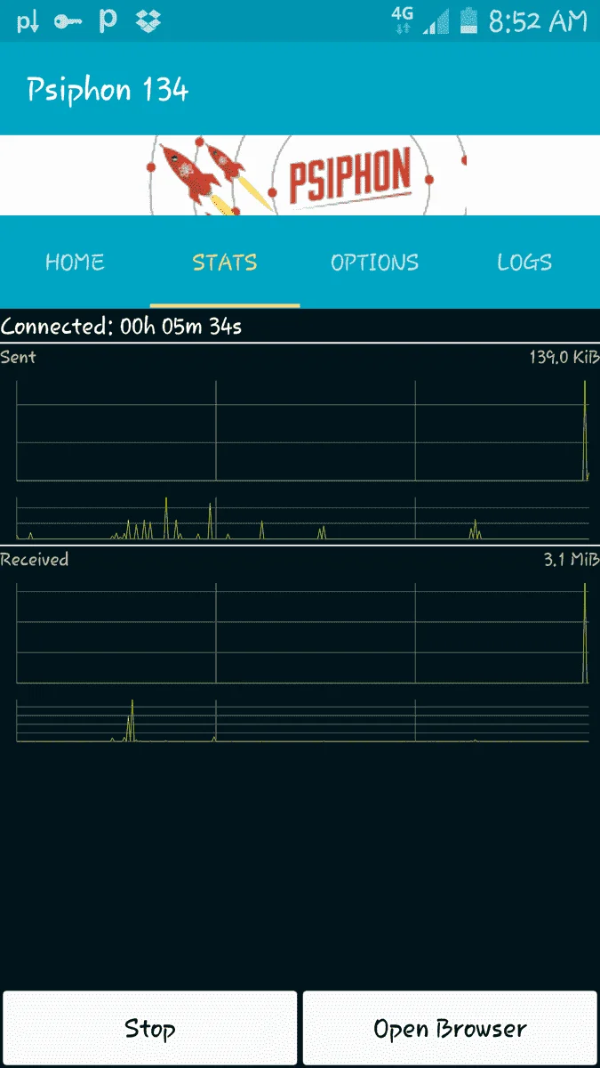Screen dimensions: 600x1068
Task: Tap the Psiphon P status icon
Action: coord(108,22)
